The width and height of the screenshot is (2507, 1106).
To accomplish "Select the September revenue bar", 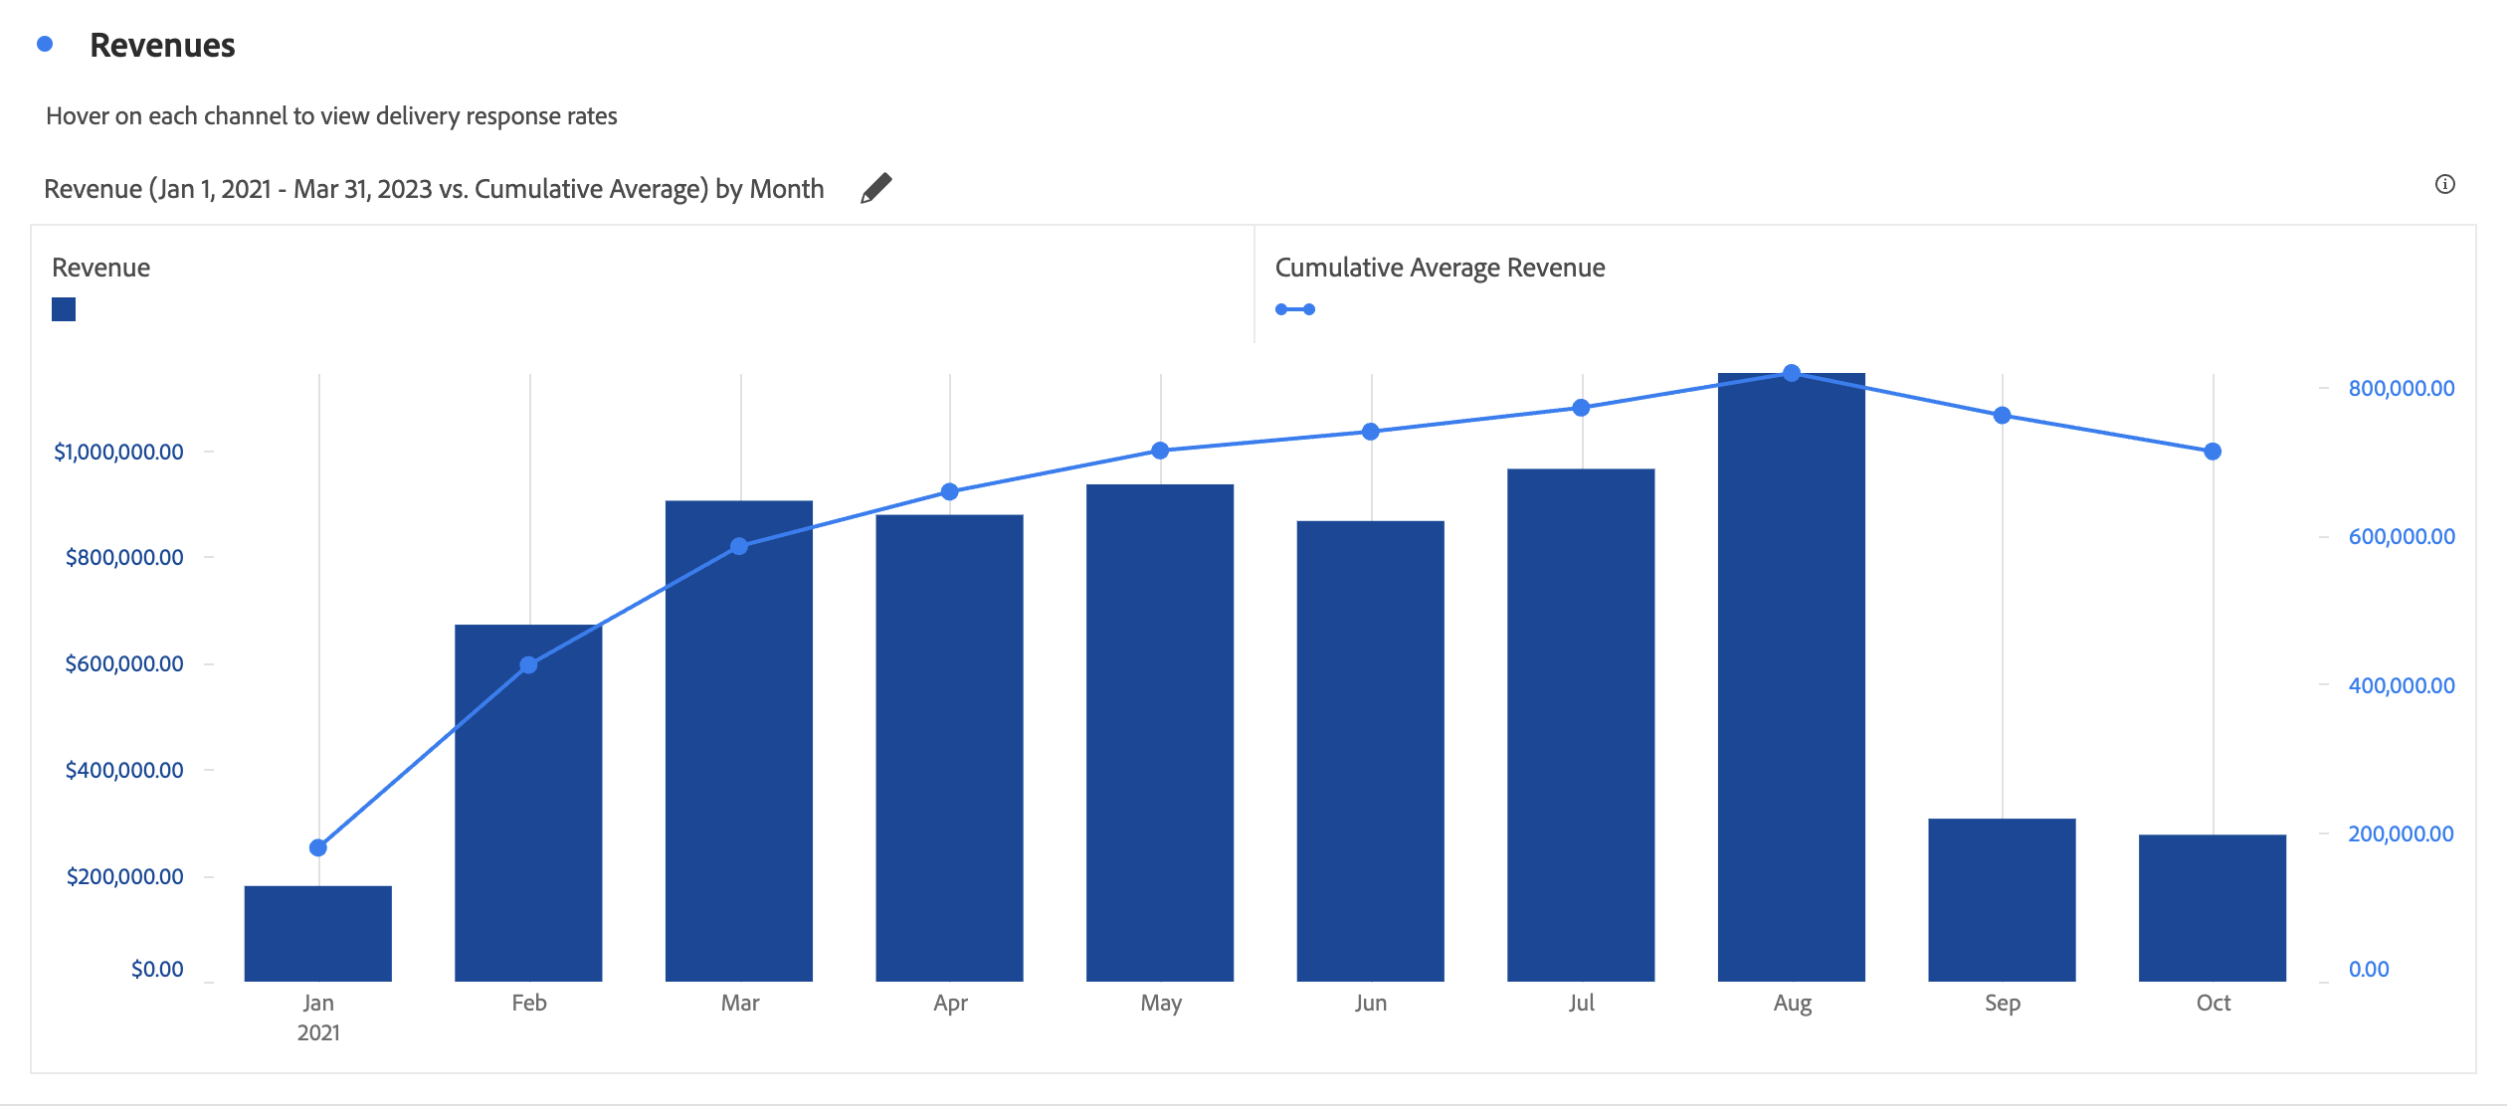I will [x=2002, y=899].
